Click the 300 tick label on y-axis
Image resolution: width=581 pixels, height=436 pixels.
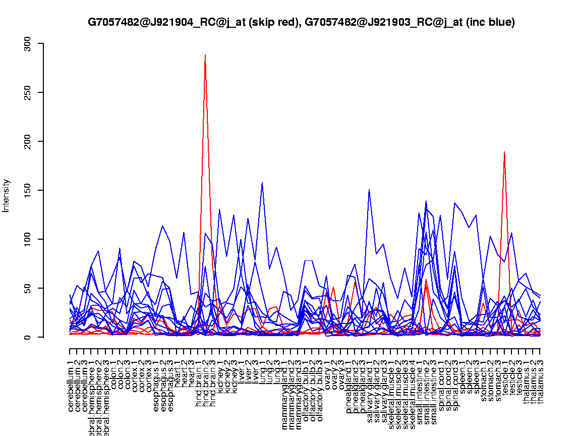click(x=27, y=44)
